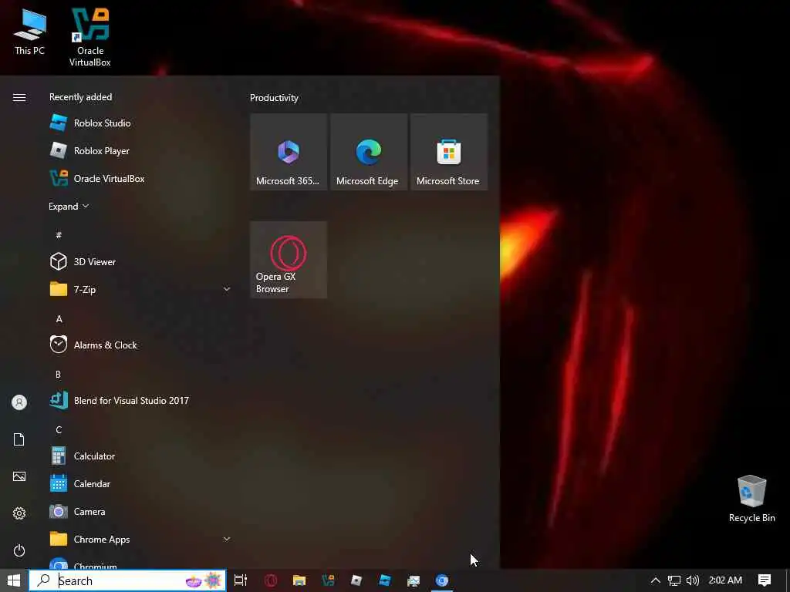This screenshot has height=592, width=790.
Task: Open the user account icon
Action: 19,402
